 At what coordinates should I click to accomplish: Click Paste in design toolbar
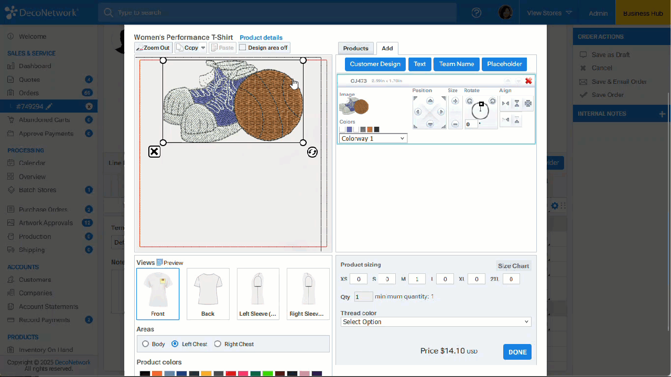pyautogui.click(x=222, y=48)
